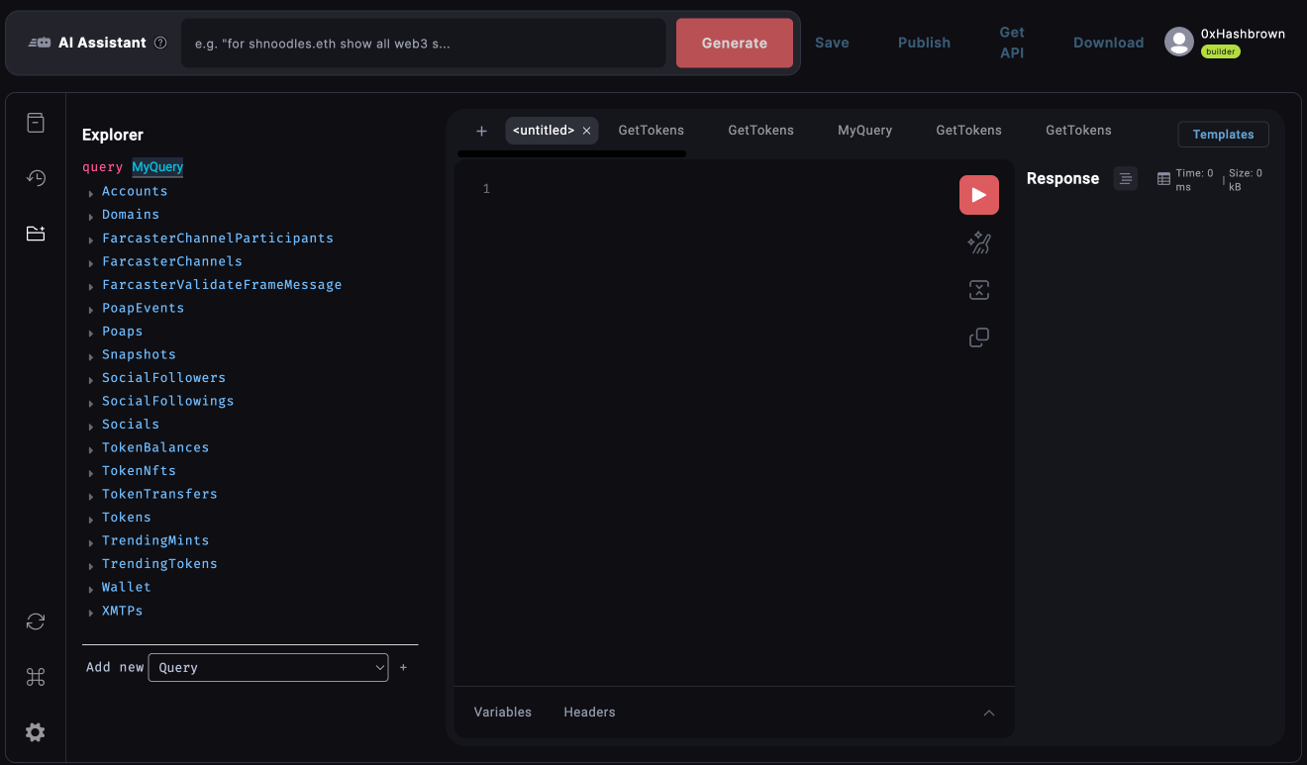Open the documentation sidebar icon
1307x765 pixels.
pyautogui.click(x=36, y=123)
